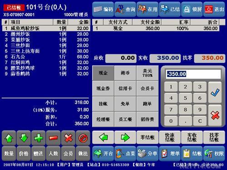Click the 做法 cooking method button
The width and height of the screenshot is (227, 170).
click(x=83, y=153)
